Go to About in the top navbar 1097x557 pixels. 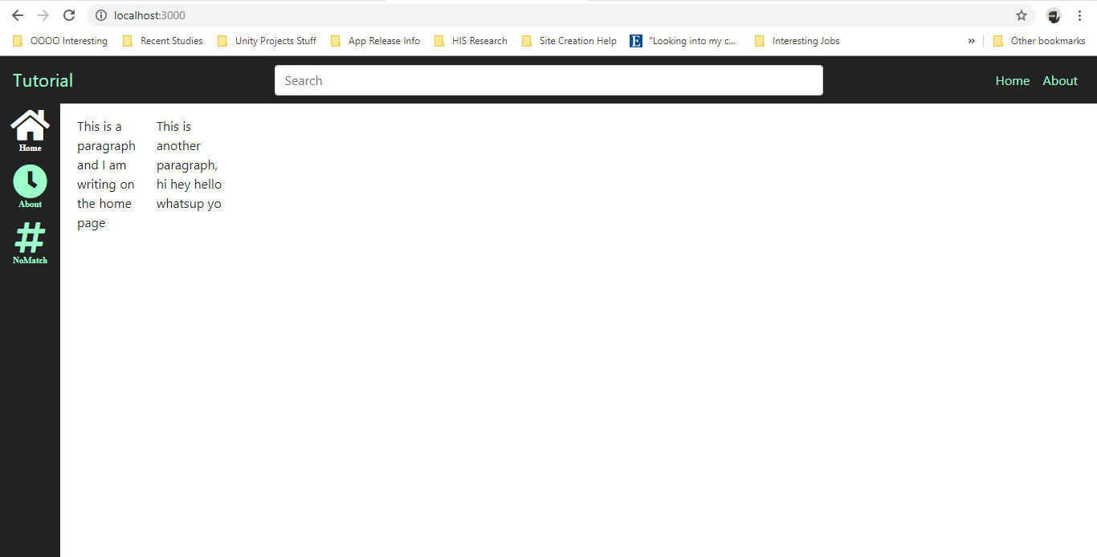[x=1060, y=80]
